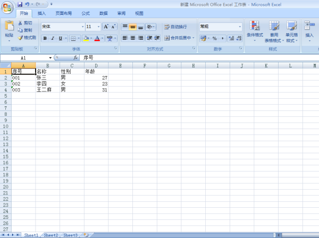This screenshot has height=238, width=319.
Task: Click the Undo arrow in quick access toolbar
Action: tap(27, 4)
